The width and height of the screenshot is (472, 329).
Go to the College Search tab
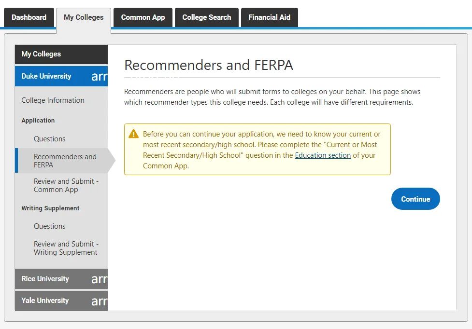pyautogui.click(x=206, y=17)
